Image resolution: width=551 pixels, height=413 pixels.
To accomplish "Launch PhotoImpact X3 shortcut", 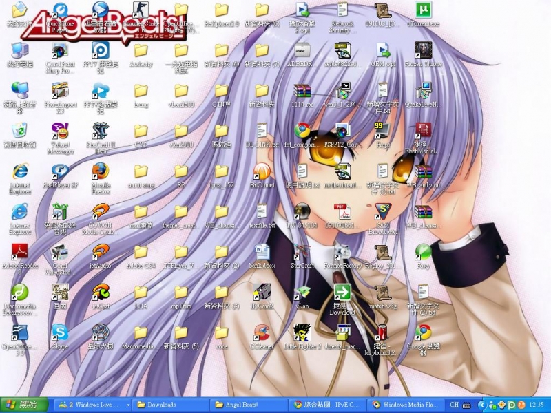I will (60, 91).
